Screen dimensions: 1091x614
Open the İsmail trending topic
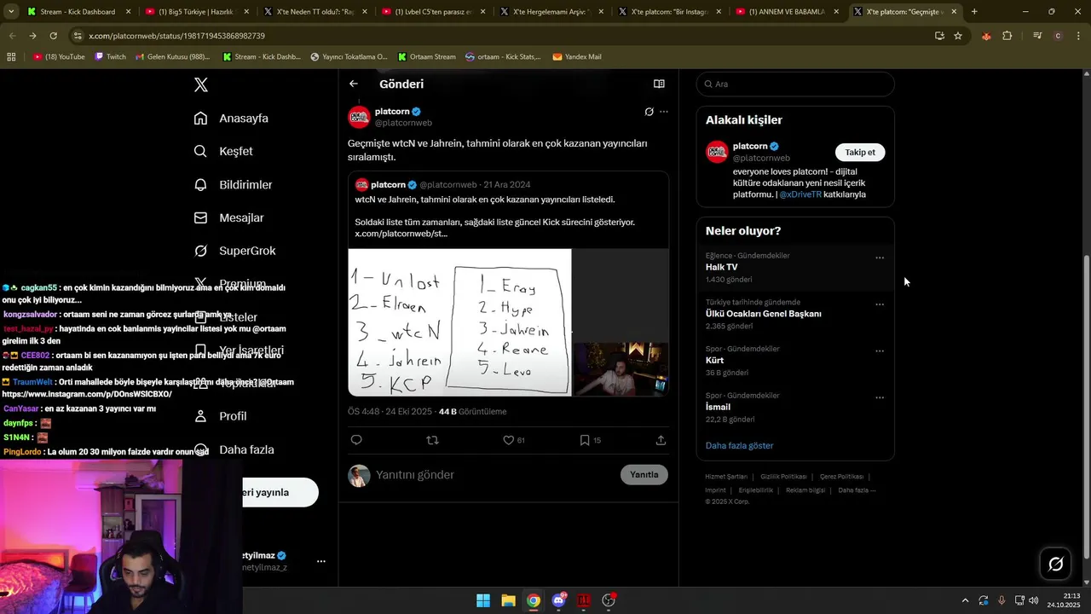pyautogui.click(x=718, y=407)
